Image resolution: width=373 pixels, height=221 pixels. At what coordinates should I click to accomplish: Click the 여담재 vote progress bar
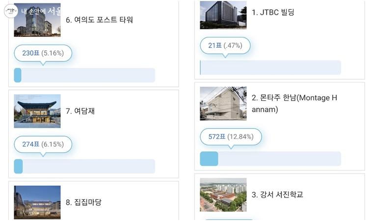coord(84,166)
